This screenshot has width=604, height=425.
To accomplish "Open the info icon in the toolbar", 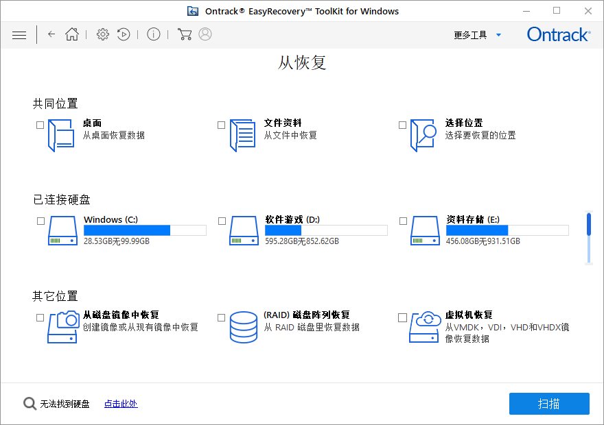I will point(154,34).
